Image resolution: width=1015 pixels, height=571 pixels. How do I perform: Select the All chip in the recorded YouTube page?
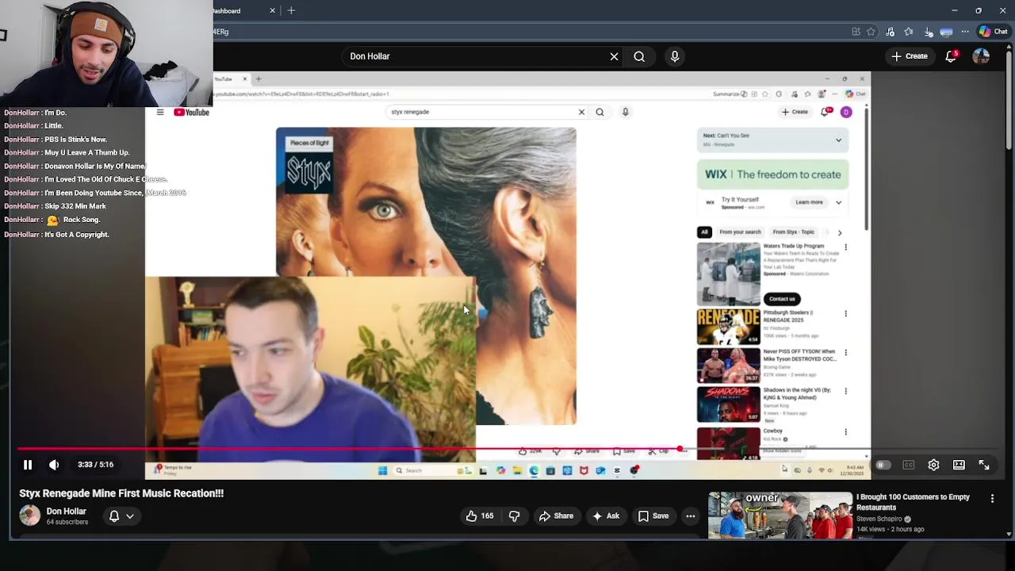704,232
